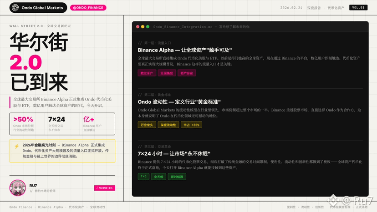Click the // 第三层: 交易革命 comment line
Screen dimensions: 377x212
click(154, 146)
